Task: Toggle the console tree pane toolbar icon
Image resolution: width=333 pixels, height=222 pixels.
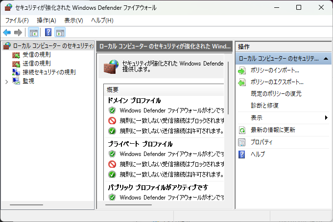Action: [34, 32]
